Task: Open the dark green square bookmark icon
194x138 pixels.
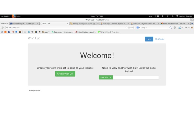Action: click(x=36, y=32)
